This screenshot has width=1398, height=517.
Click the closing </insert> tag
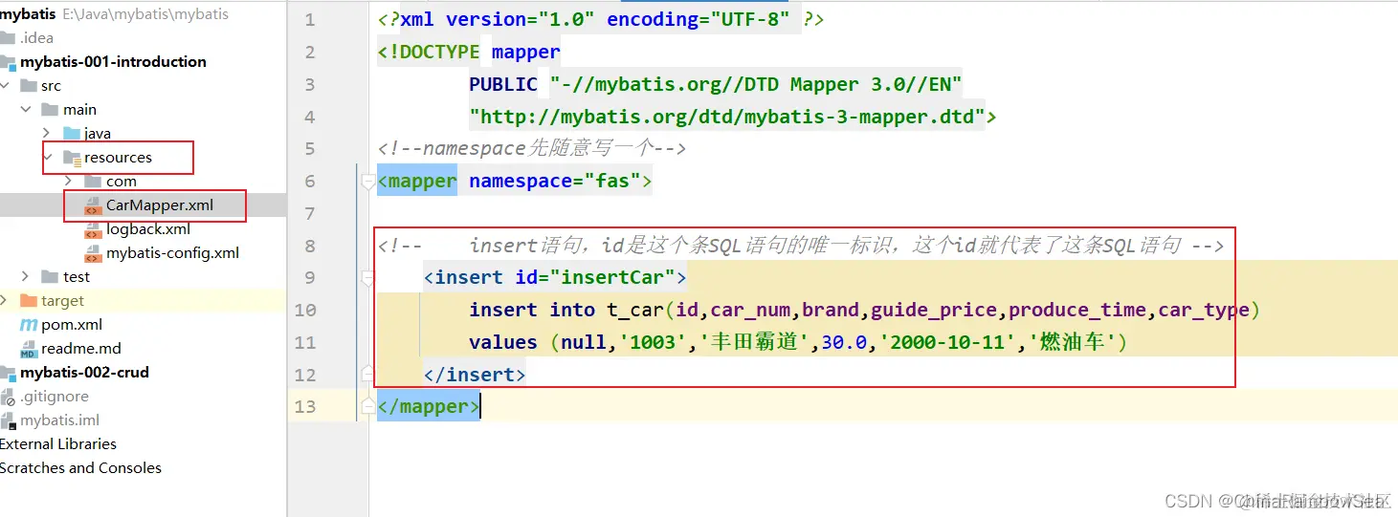[x=475, y=375]
